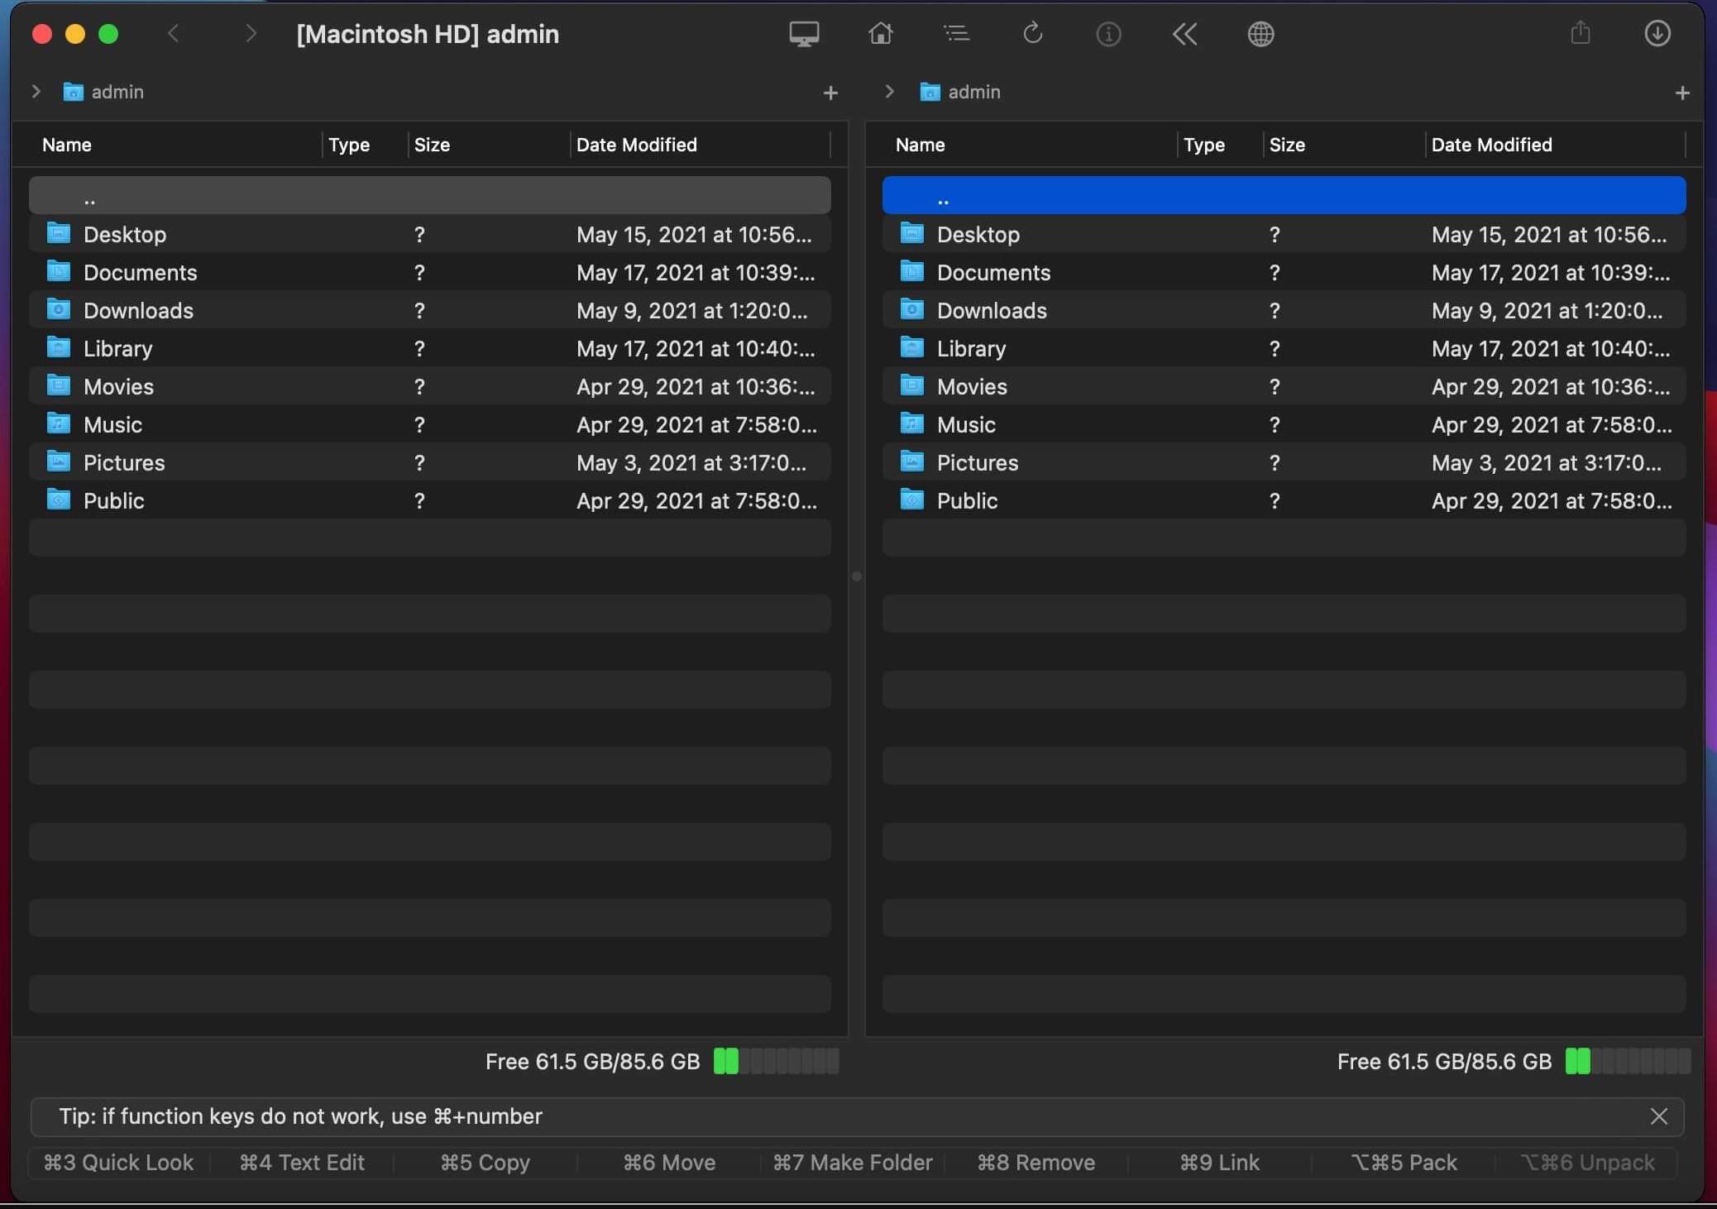Select Movies folder in right panel
Screen dimensions: 1717x1209
point(1284,386)
